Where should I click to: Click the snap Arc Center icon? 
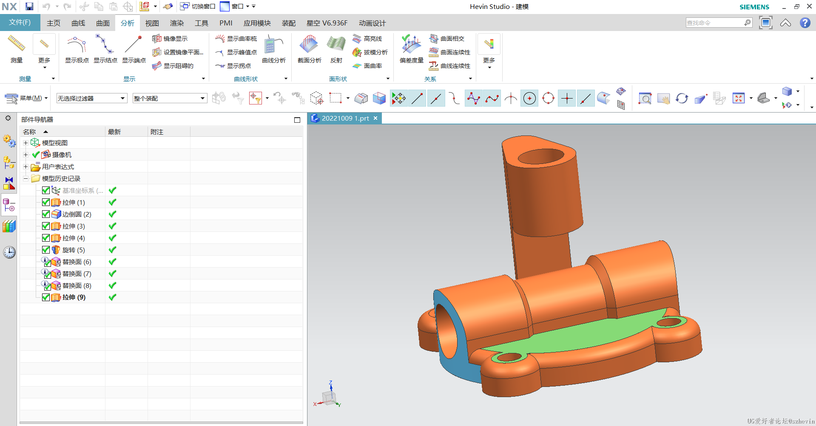point(529,99)
